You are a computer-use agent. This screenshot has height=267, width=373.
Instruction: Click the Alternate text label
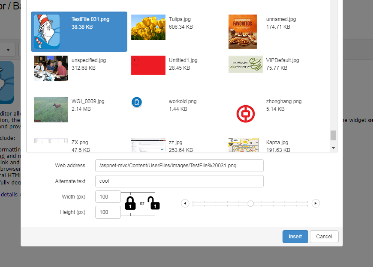pos(70,181)
